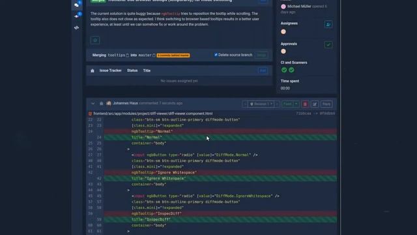The height and width of the screenshot is (235, 417).
Task: Click the Status column header
Action: tap(132, 70)
